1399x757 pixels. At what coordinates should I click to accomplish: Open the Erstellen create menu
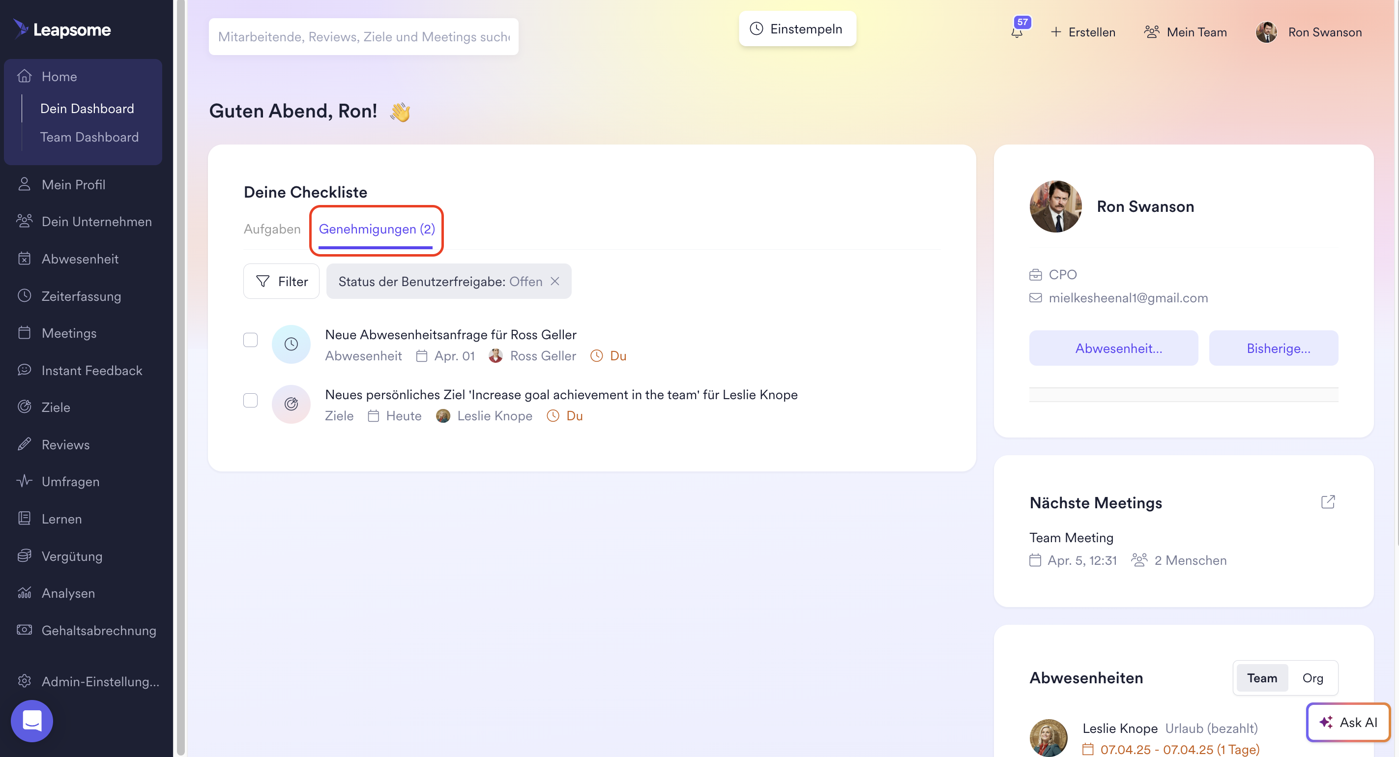(1082, 32)
